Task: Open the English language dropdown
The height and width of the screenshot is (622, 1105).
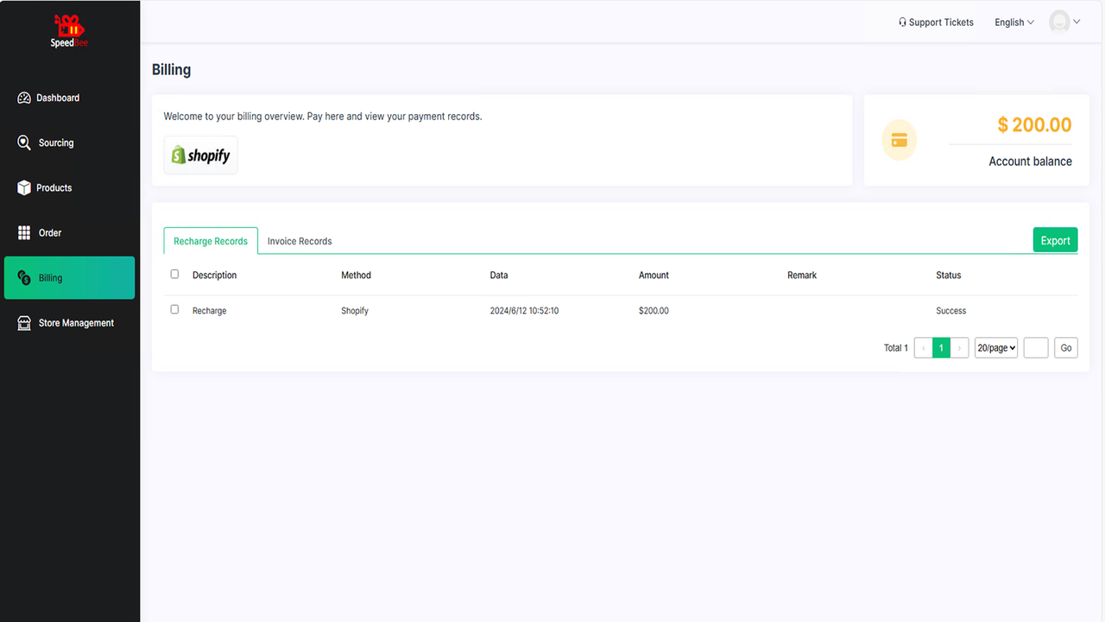Action: point(1014,22)
